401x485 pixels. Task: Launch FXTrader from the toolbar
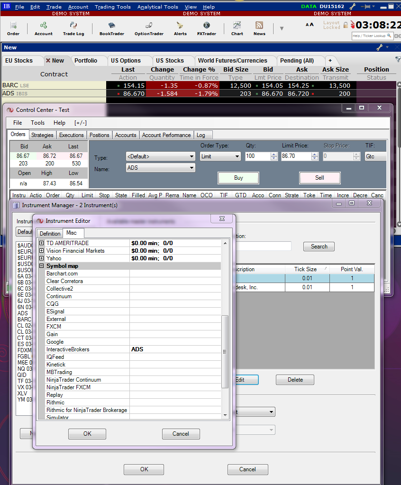tap(207, 28)
